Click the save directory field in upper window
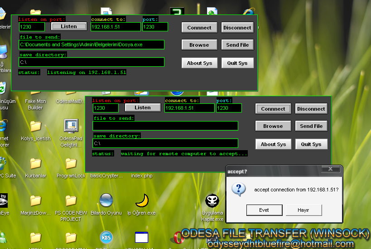The image size is (371, 249). click(92, 62)
